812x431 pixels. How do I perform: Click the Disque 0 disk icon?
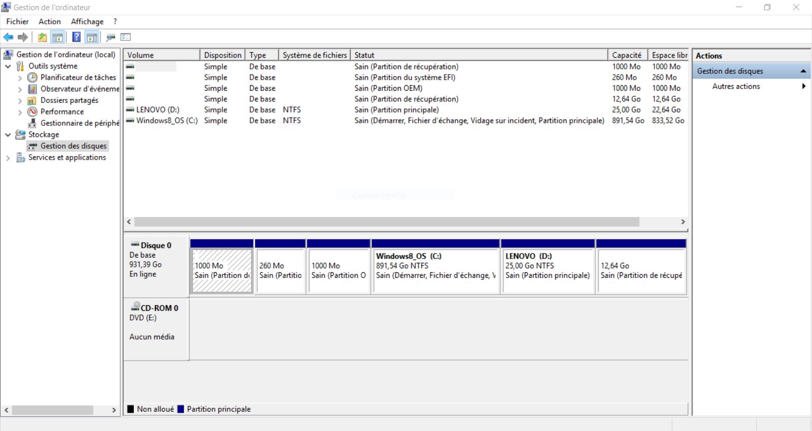[135, 245]
